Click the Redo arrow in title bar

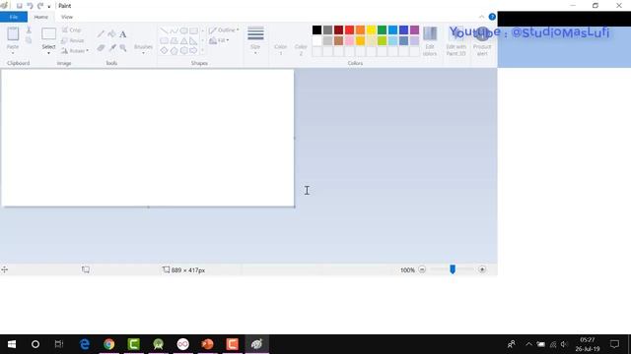40,6
